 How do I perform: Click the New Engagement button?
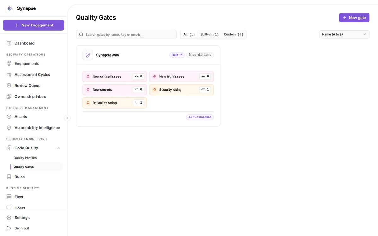(33, 25)
